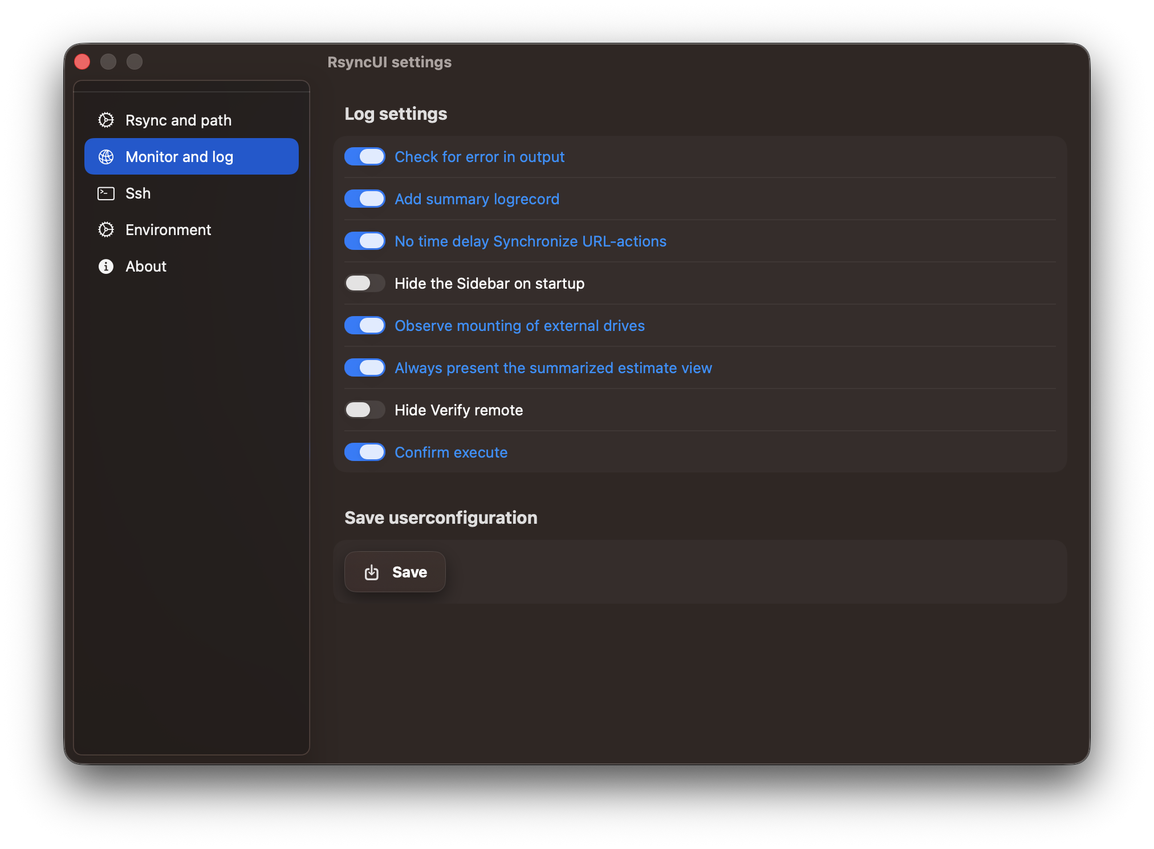
Task: Close the RsyncUI settings window
Action: point(83,62)
